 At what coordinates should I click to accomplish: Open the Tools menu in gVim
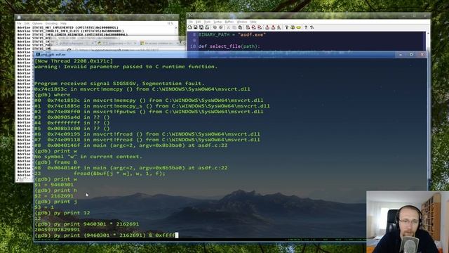click(208, 22)
